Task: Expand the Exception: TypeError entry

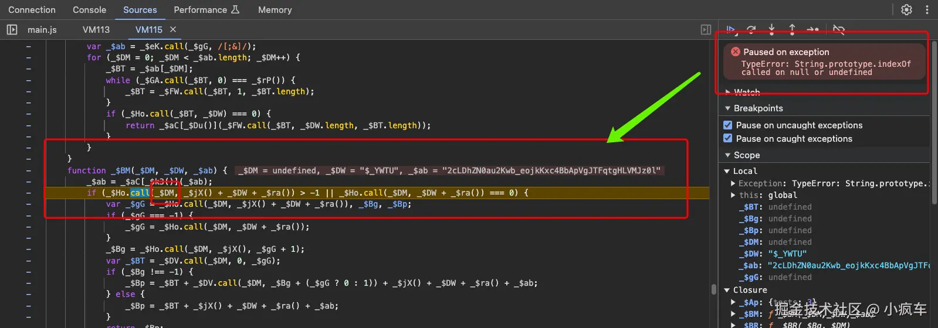Action: 733,183
